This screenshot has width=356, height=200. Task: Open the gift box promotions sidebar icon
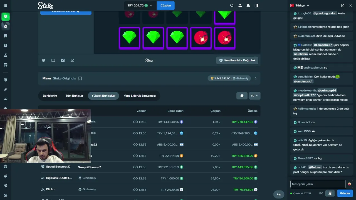click(x=6, y=166)
